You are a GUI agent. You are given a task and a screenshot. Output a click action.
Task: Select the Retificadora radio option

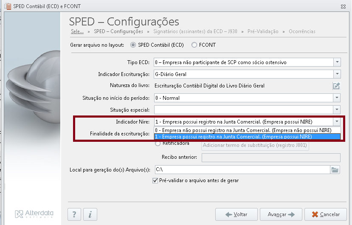click(x=158, y=143)
